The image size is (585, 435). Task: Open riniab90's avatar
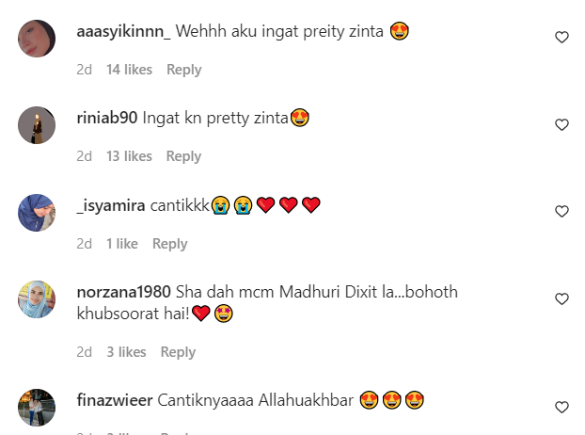tap(37, 125)
